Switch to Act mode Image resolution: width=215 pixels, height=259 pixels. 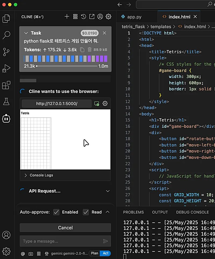pos(105,253)
